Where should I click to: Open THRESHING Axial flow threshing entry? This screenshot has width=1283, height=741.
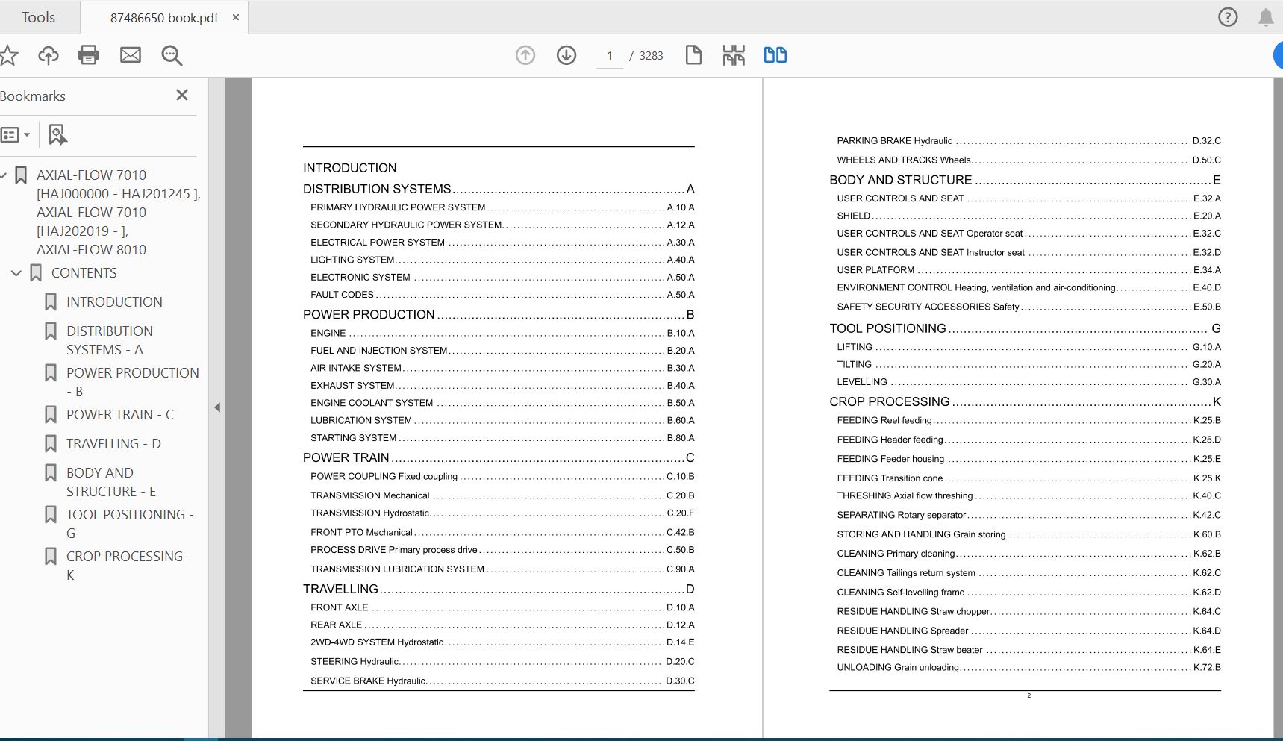1028,495
